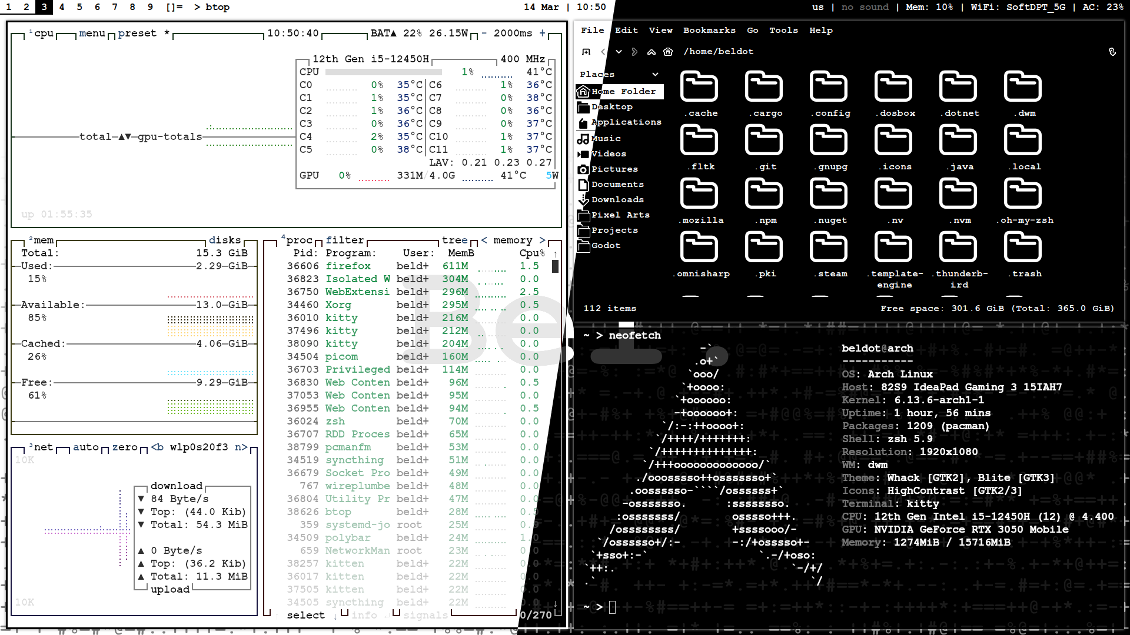This screenshot has width=1130, height=635.
Task: Open Projects bookmark in sidebar
Action: [x=620, y=230]
